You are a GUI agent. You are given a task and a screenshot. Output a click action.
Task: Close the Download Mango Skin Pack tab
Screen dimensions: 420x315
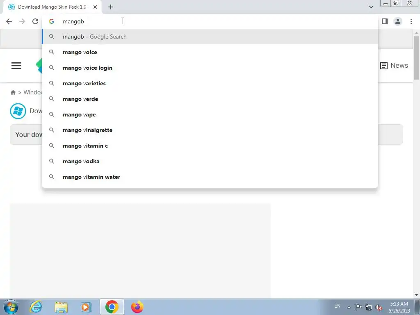[x=95, y=7]
